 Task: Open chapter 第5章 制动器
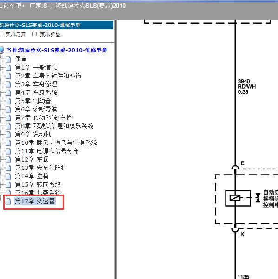coord(33,101)
